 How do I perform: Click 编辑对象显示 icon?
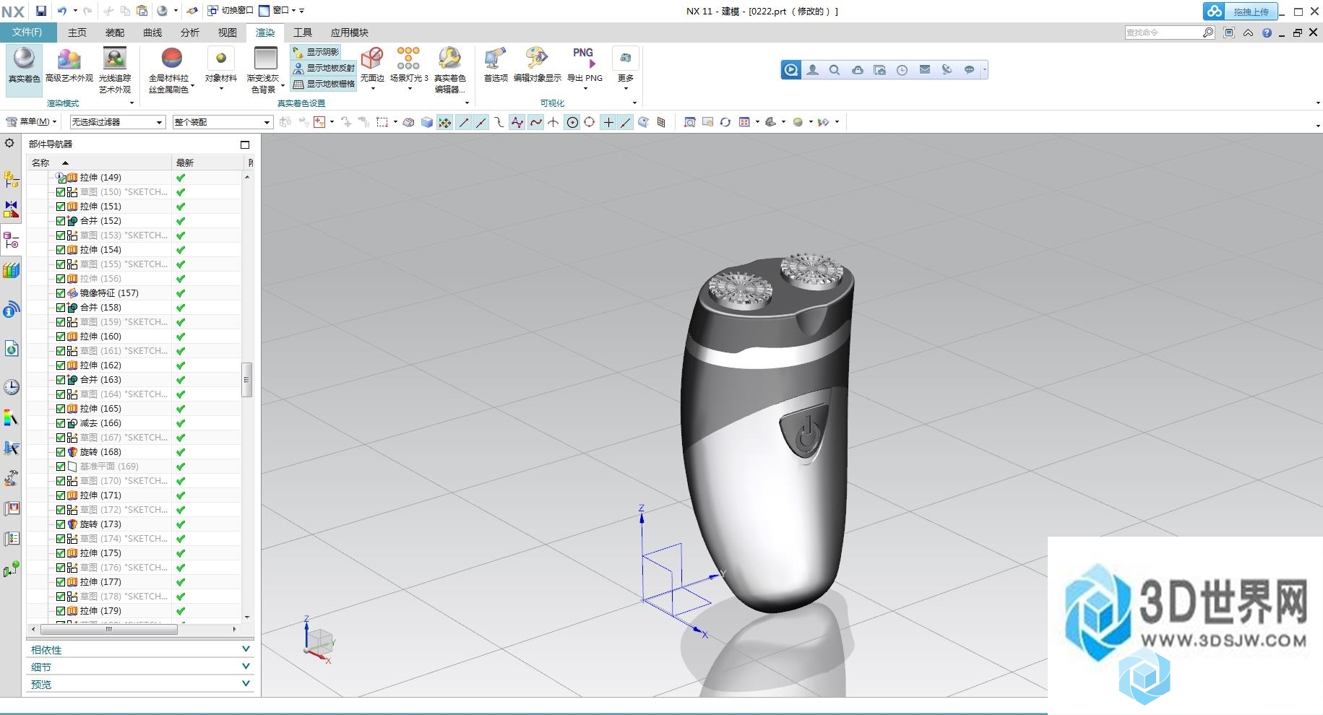[x=537, y=58]
